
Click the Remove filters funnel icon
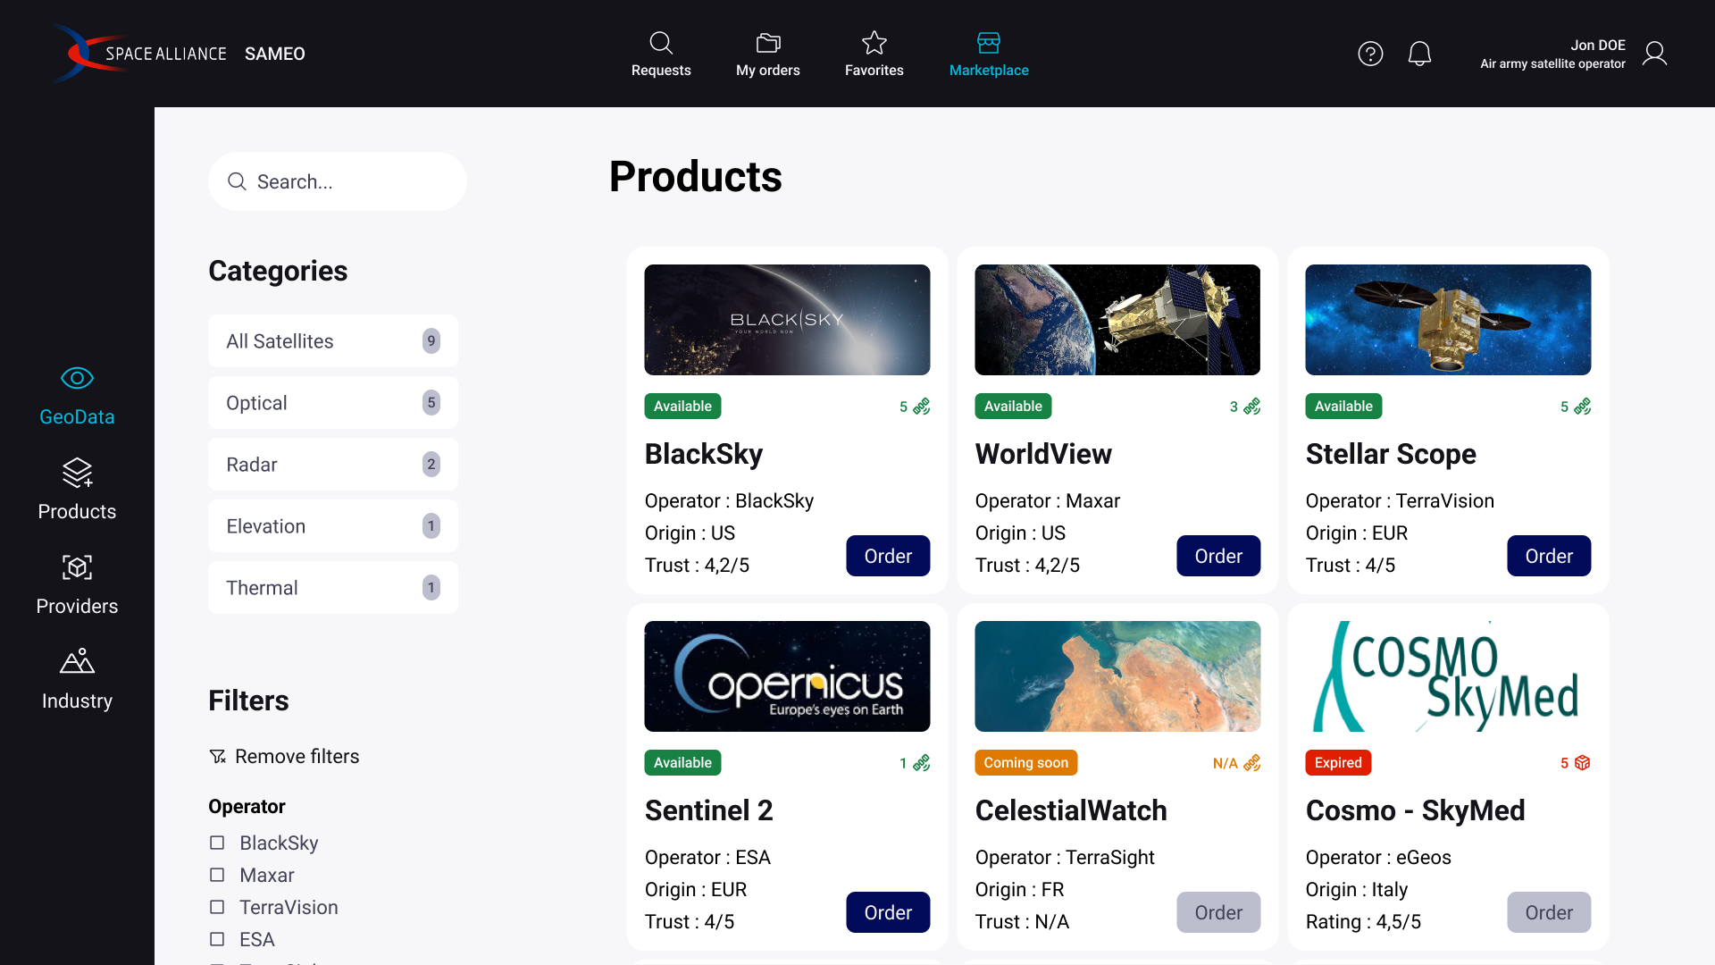point(217,757)
